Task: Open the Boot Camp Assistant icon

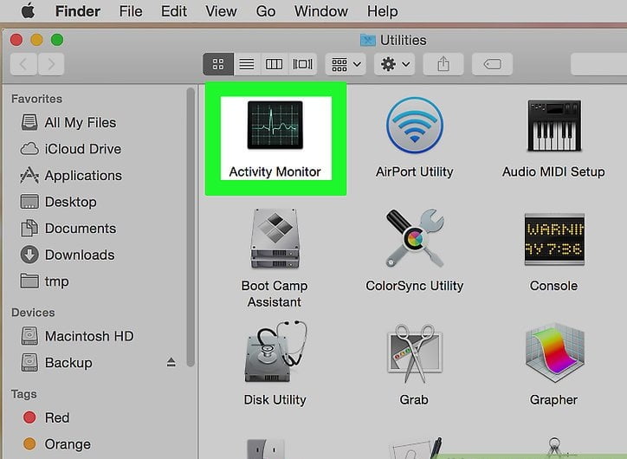Action: click(275, 239)
